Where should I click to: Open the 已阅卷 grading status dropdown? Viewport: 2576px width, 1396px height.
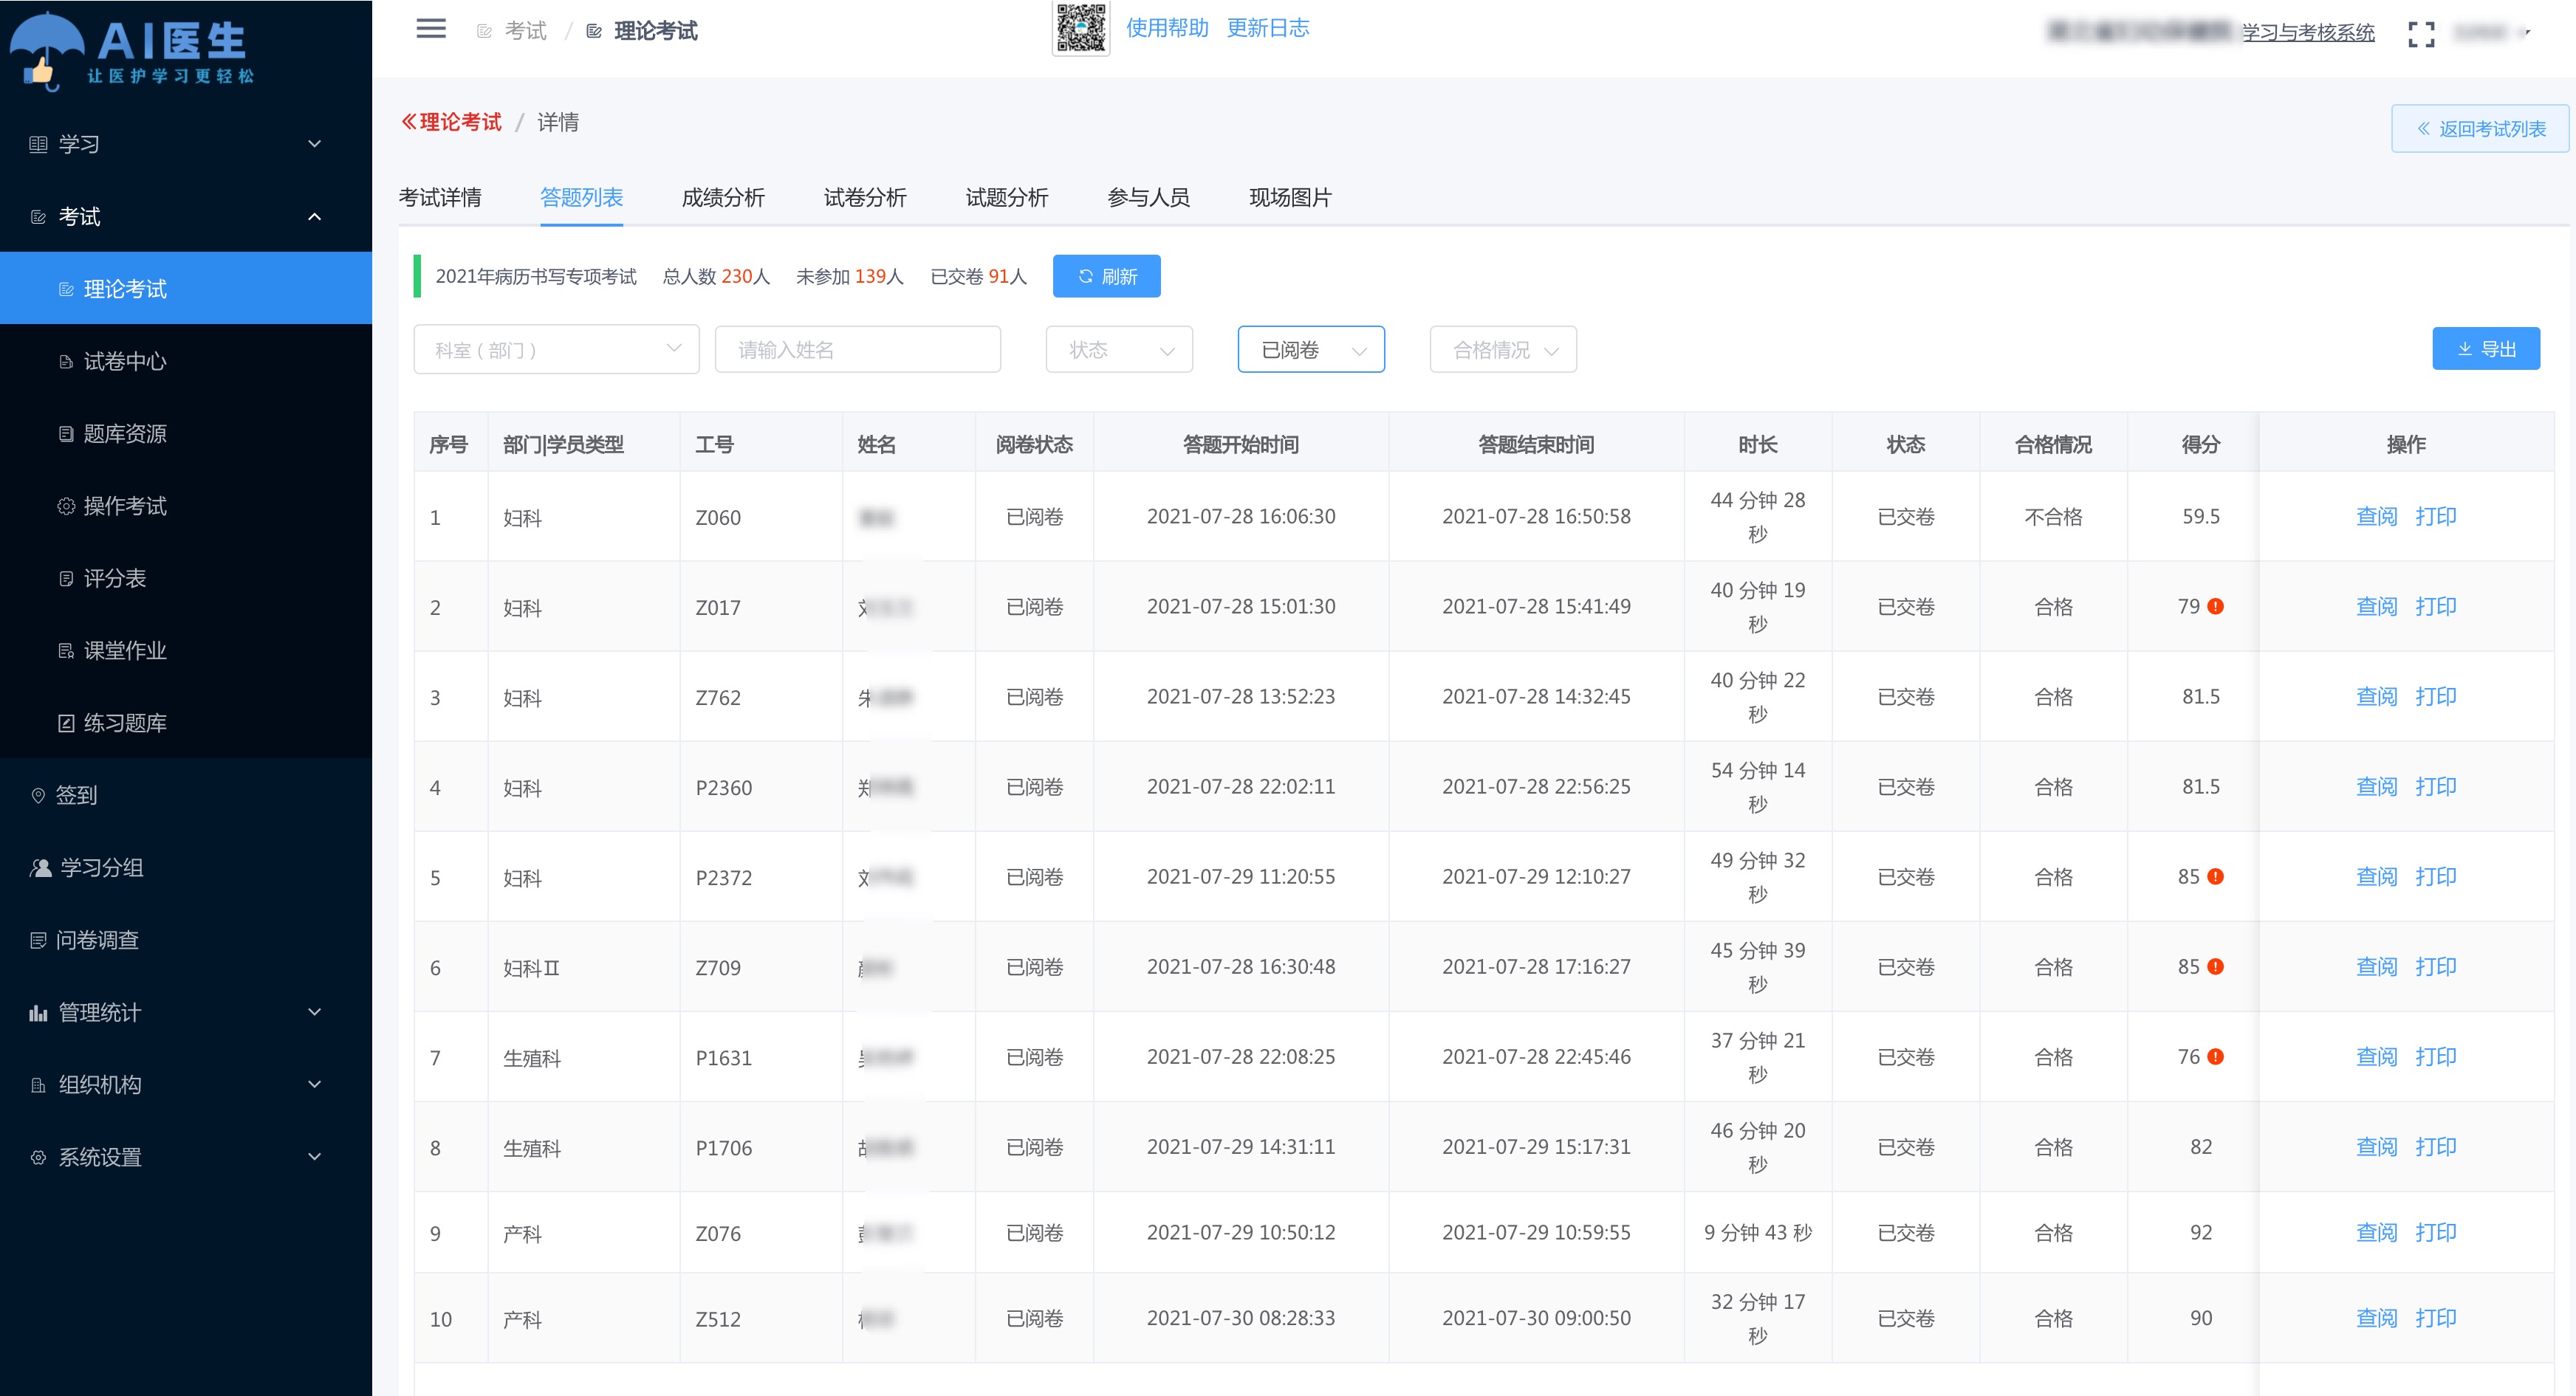[1311, 350]
